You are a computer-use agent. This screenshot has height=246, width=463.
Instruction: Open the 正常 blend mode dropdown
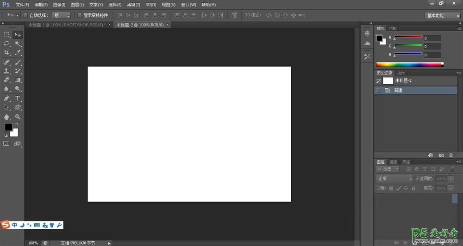pyautogui.click(x=394, y=178)
